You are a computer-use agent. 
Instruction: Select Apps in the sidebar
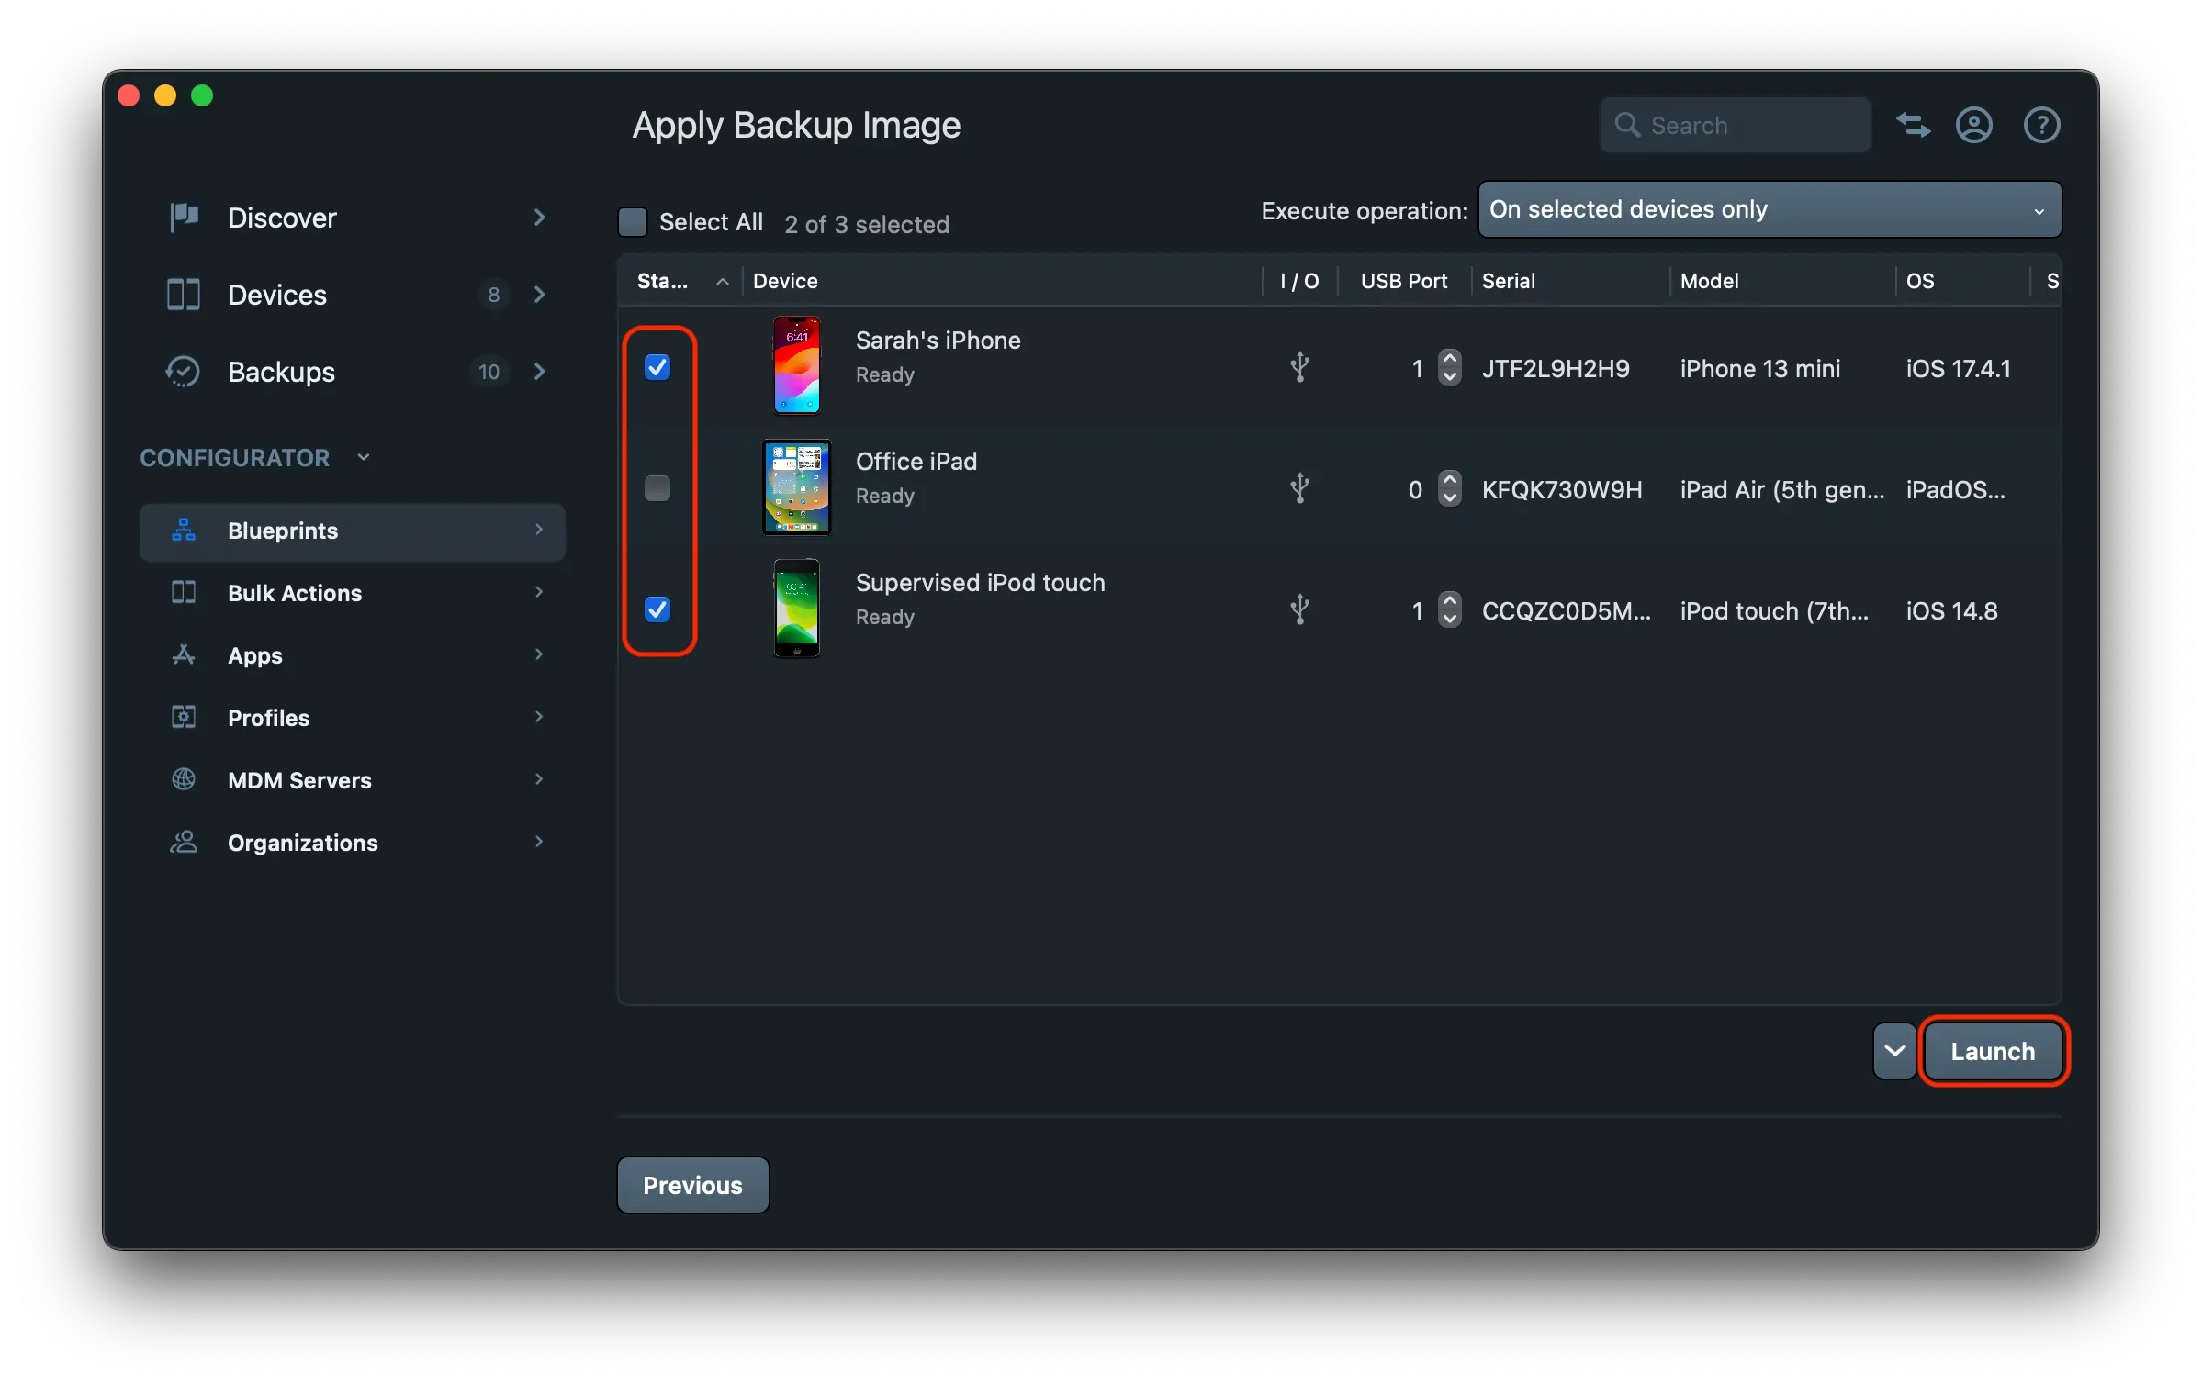(254, 655)
